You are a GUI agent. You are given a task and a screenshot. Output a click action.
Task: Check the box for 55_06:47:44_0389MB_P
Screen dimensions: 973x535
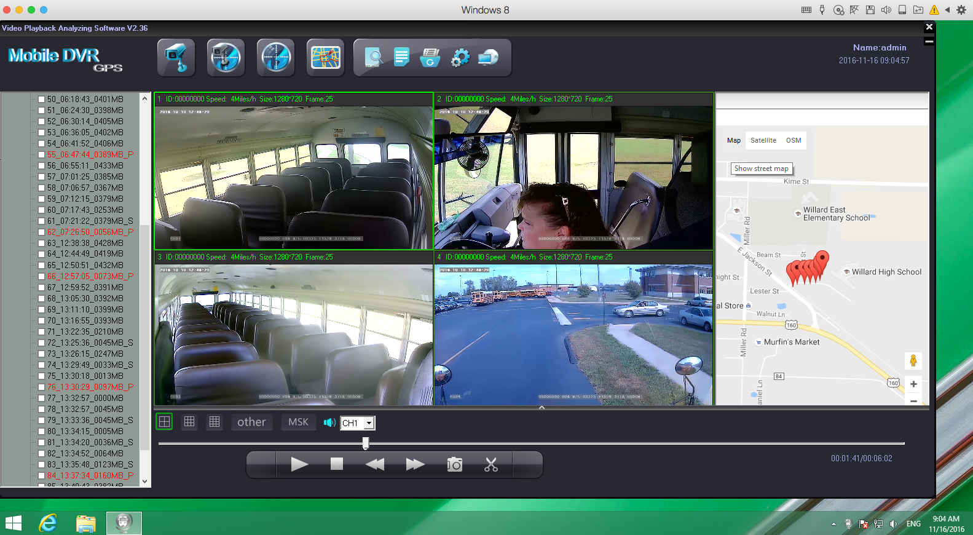point(42,154)
